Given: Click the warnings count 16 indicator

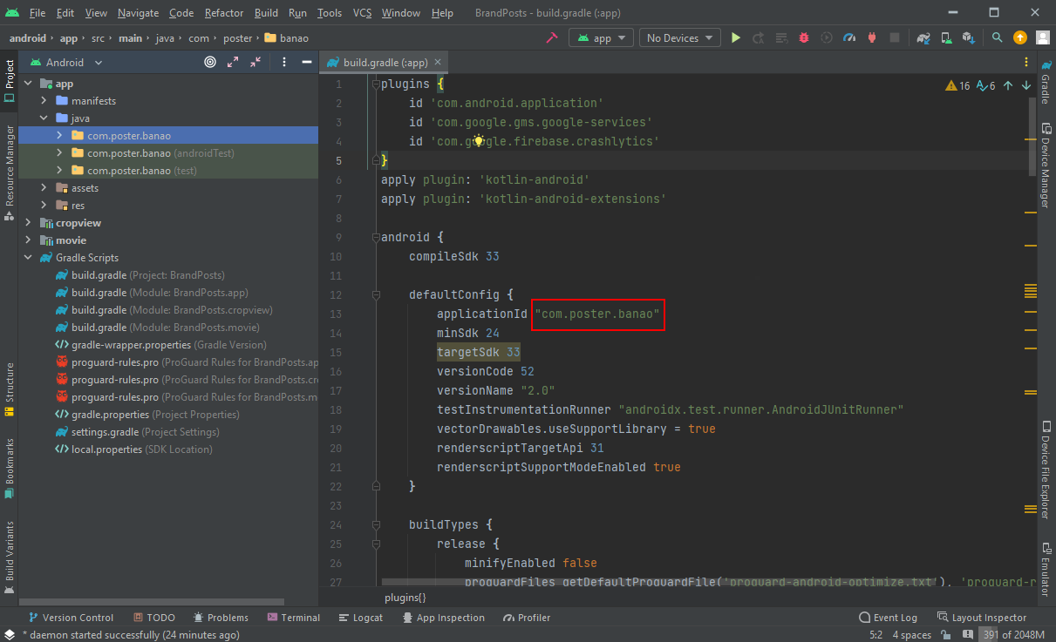Looking at the screenshot, I should click(957, 86).
